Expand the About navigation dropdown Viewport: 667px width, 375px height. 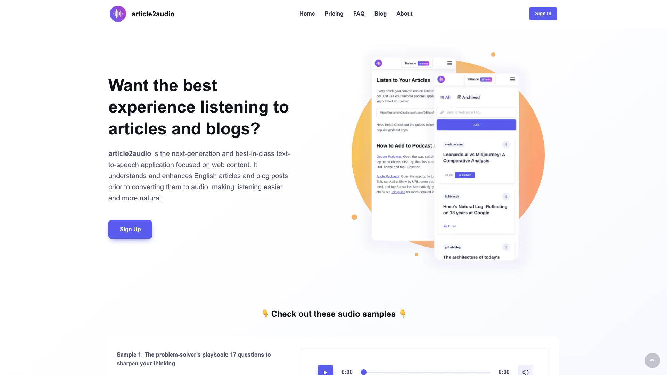click(x=404, y=14)
